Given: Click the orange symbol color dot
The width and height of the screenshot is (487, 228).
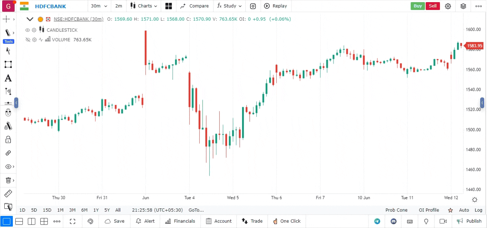Looking at the screenshot, I should click(x=40, y=19).
